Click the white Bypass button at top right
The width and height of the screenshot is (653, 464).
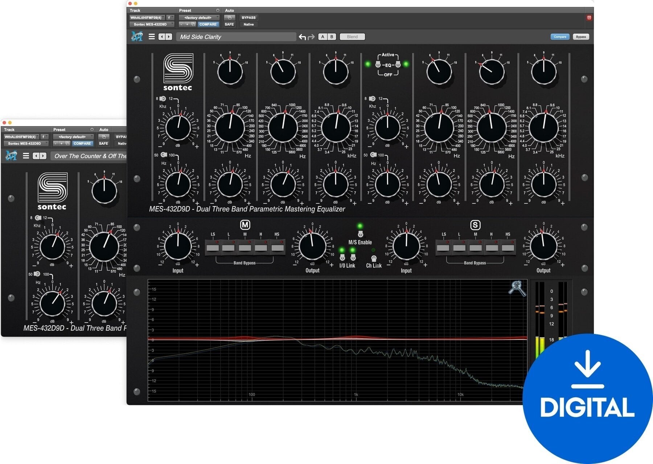pyautogui.click(x=581, y=37)
